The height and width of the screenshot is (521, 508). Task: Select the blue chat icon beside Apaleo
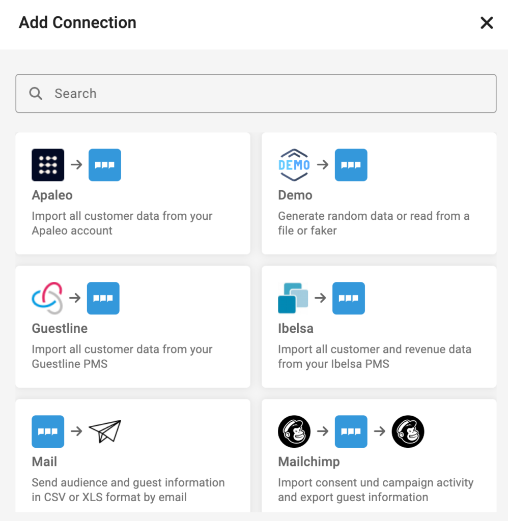(105, 164)
